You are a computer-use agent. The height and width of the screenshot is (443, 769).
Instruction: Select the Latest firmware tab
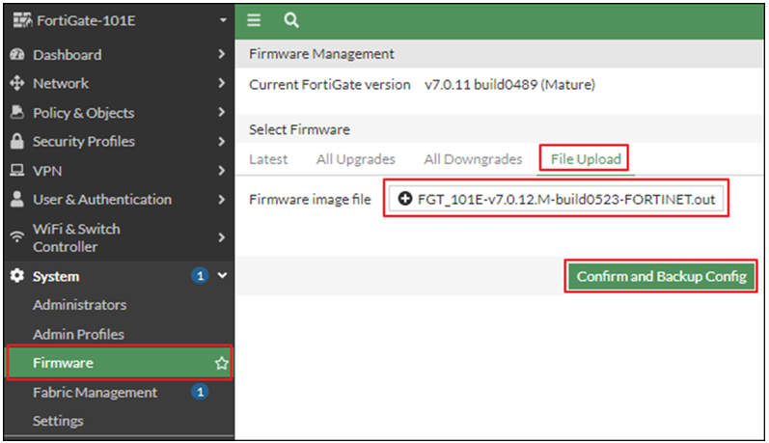coord(268,159)
